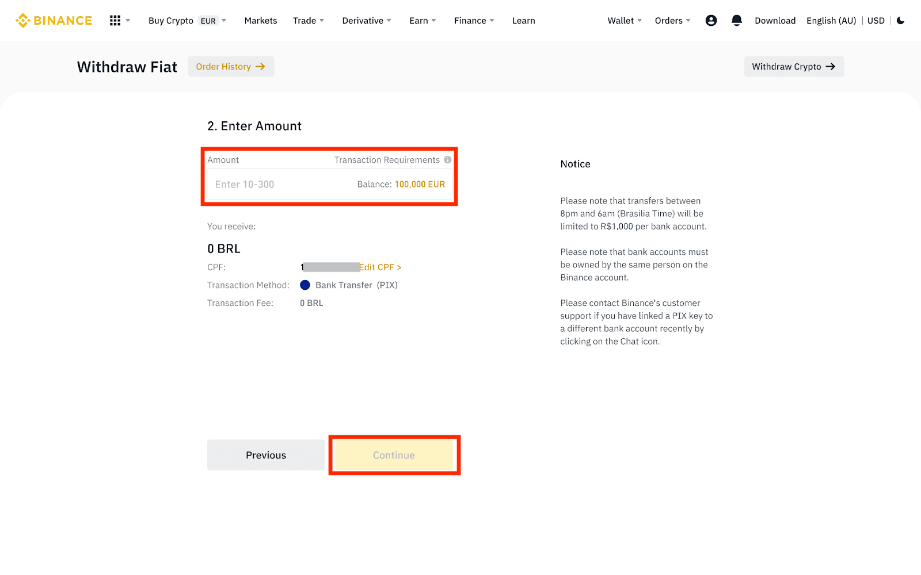Viewport: 921px width, 575px height.
Task: Go back with the Previous button
Action: (266, 455)
